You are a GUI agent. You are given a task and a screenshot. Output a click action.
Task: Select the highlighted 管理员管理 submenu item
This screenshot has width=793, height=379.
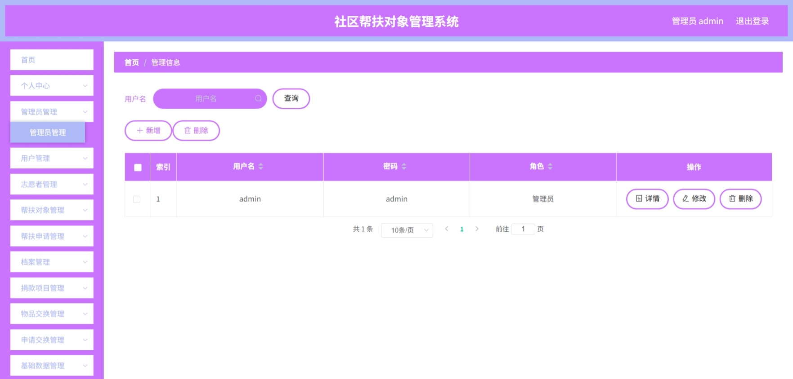pos(48,132)
